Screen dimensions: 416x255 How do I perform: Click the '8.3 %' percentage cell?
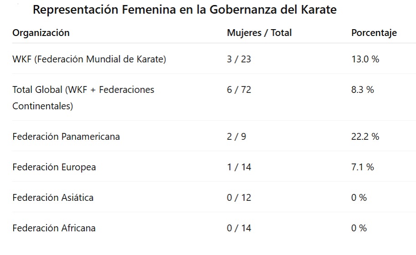pyautogui.click(x=363, y=90)
